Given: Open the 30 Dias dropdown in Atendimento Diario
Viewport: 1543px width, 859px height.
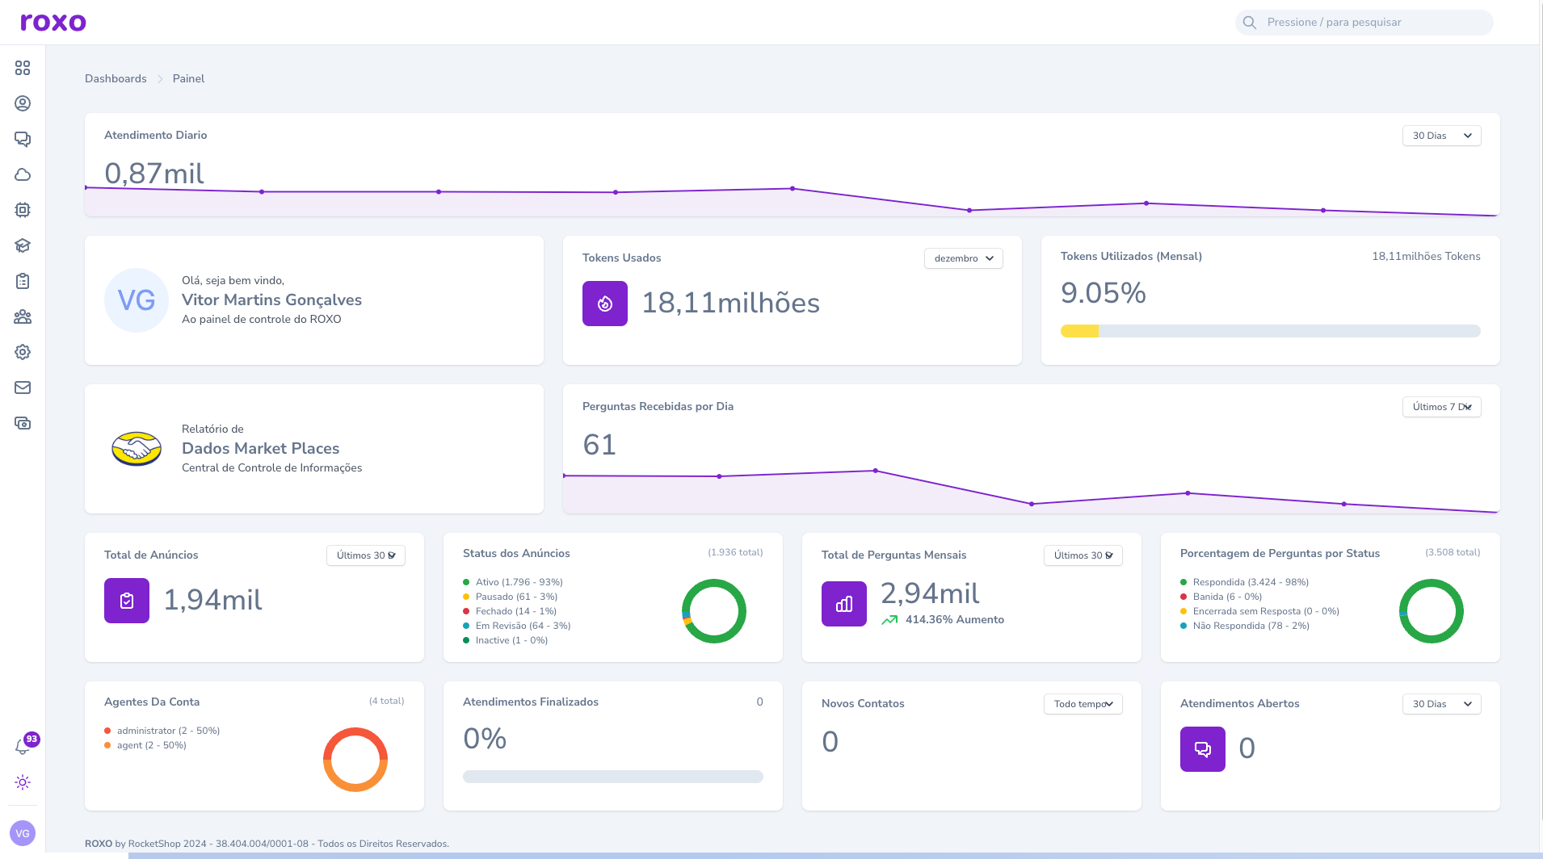Looking at the screenshot, I should pyautogui.click(x=1442, y=136).
